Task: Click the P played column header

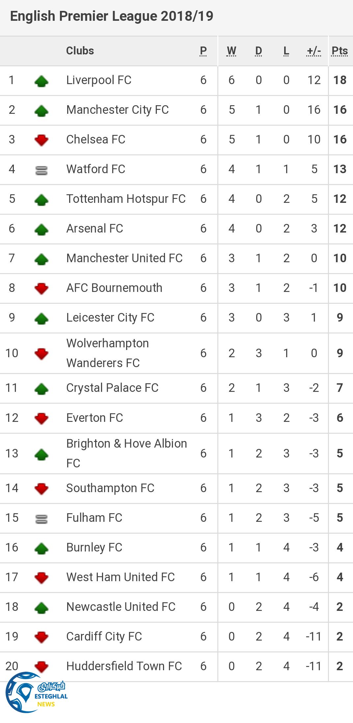Action: click(x=203, y=51)
